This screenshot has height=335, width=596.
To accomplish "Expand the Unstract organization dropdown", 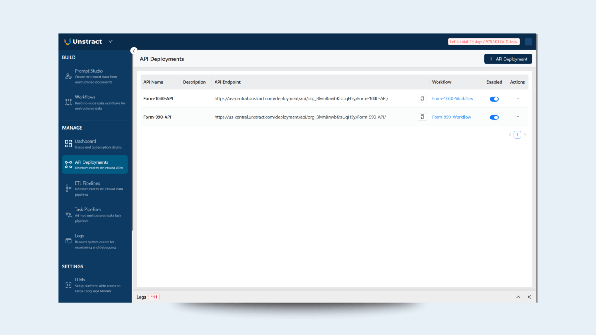I will 110,41.
